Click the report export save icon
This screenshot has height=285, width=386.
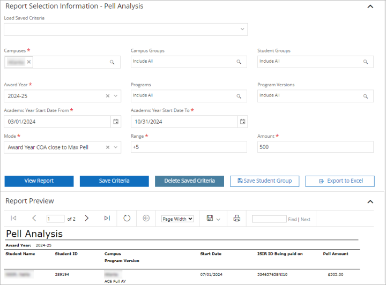click(210, 218)
